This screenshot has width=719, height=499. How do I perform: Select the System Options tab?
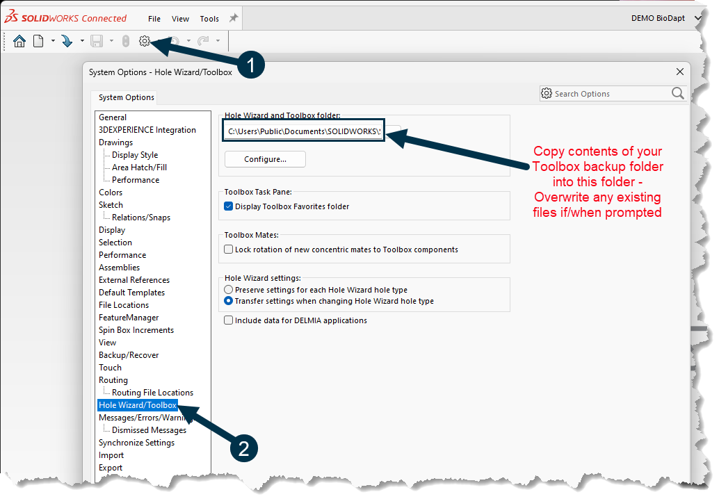point(126,97)
